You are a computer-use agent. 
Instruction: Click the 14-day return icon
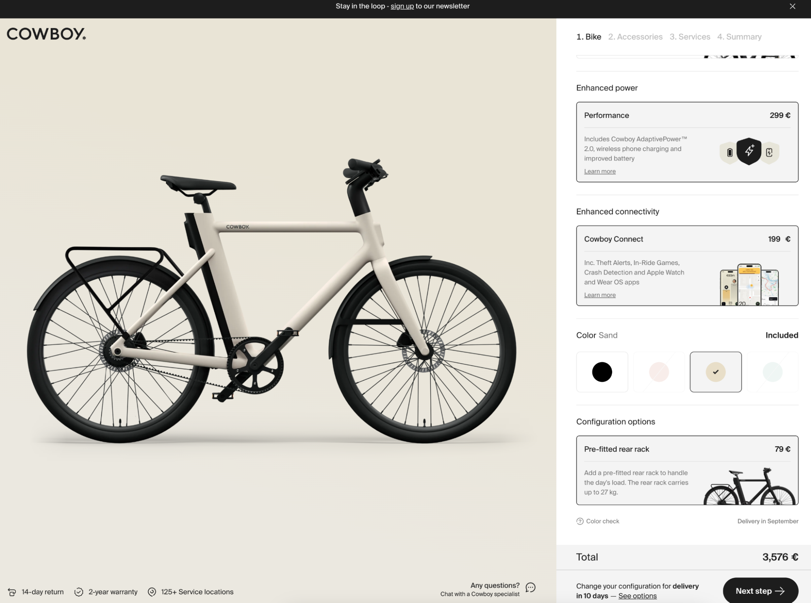(x=12, y=592)
